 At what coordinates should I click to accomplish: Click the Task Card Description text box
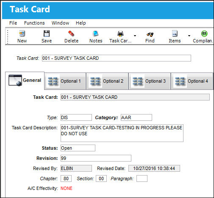tap(122, 133)
